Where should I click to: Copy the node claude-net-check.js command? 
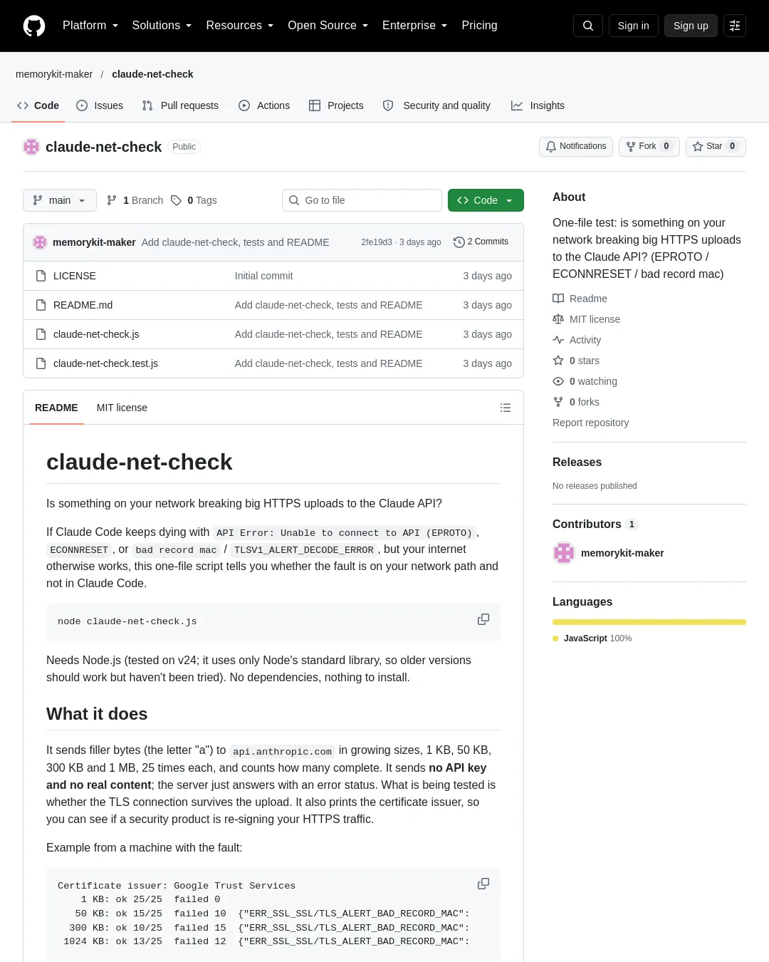point(483,620)
